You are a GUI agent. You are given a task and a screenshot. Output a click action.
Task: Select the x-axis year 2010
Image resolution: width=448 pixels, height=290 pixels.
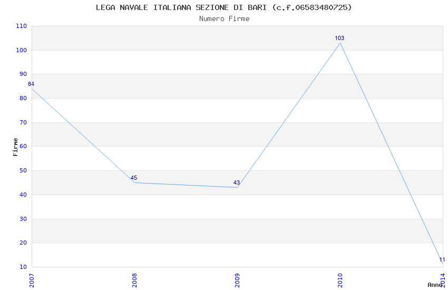(340, 281)
